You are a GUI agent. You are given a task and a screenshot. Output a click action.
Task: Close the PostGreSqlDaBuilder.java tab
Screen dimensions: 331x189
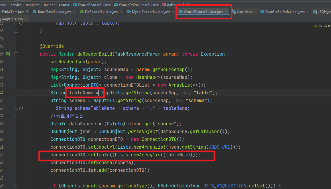(308, 11)
